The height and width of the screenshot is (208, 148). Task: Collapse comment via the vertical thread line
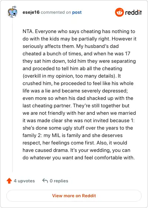tap(13, 95)
